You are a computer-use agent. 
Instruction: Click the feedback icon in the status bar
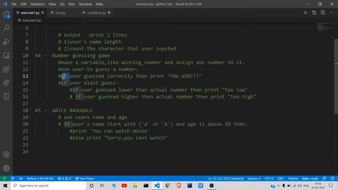pos(324,178)
